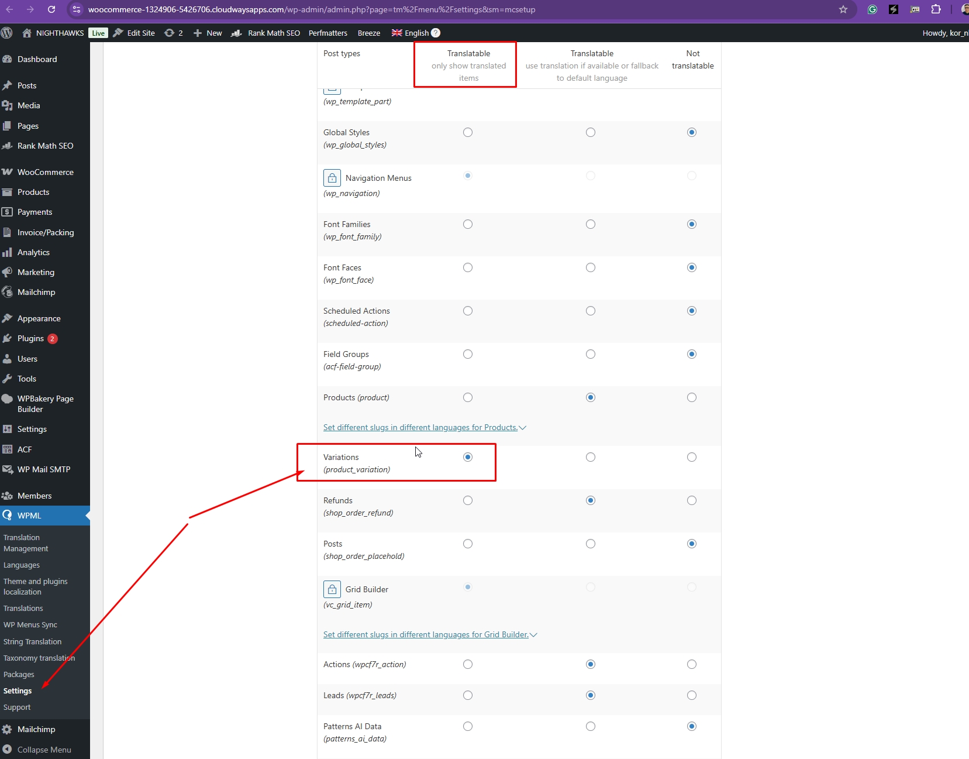Image resolution: width=969 pixels, height=759 pixels.
Task: Expand slug settings chevron for Grid Builder
Action: pyautogui.click(x=533, y=635)
